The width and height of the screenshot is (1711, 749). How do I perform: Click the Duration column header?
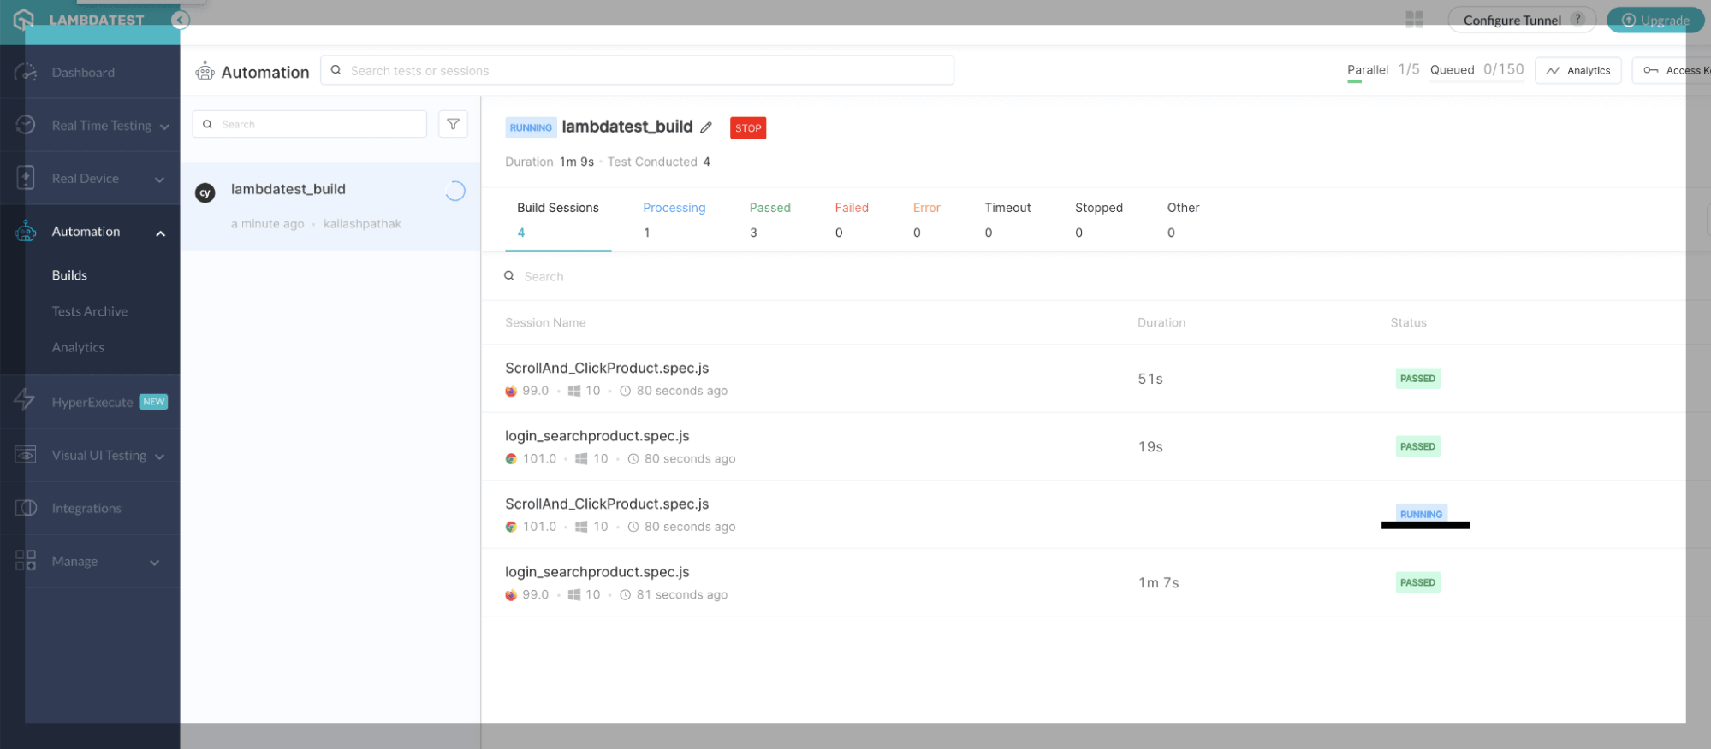coord(1161,322)
